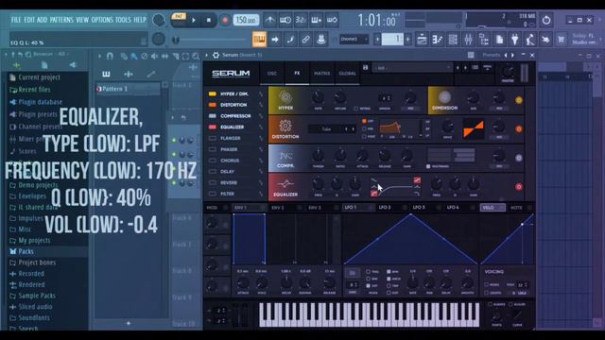Increase pattern number with plus button
The image size is (605, 340).
407,39
